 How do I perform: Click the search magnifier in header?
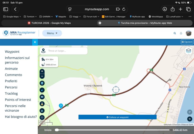tap(175, 33)
